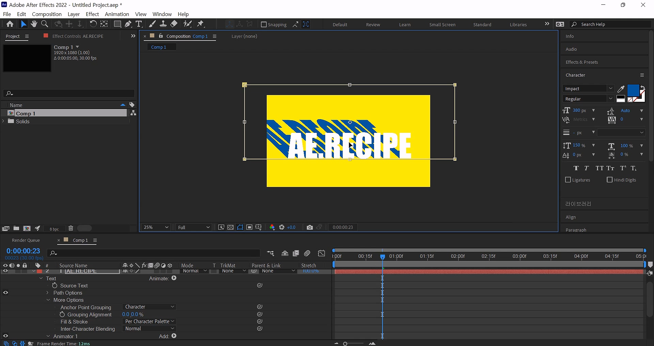Enable Ligatures checkbox

568,180
